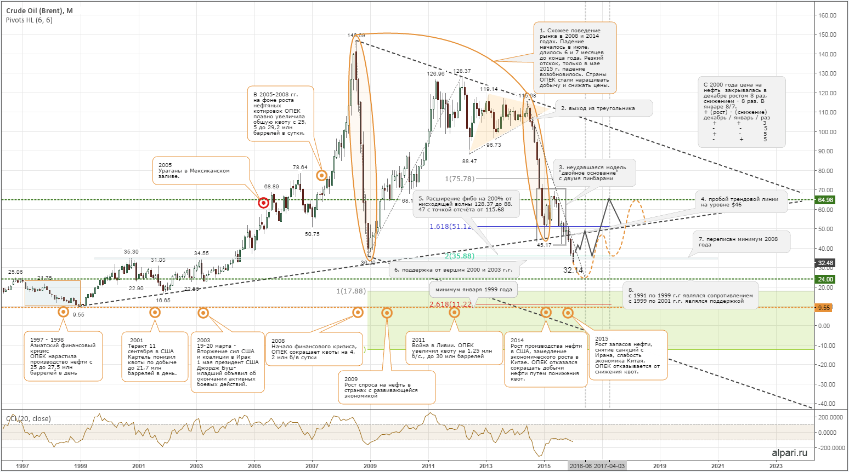Click the orange circle marker linked to the 2015 callout
Viewport: 849px width, 472px height.
568,313
